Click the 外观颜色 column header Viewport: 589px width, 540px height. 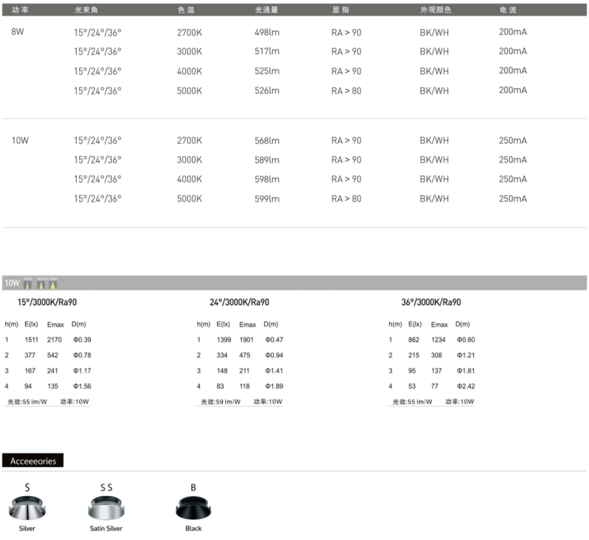[x=436, y=10]
